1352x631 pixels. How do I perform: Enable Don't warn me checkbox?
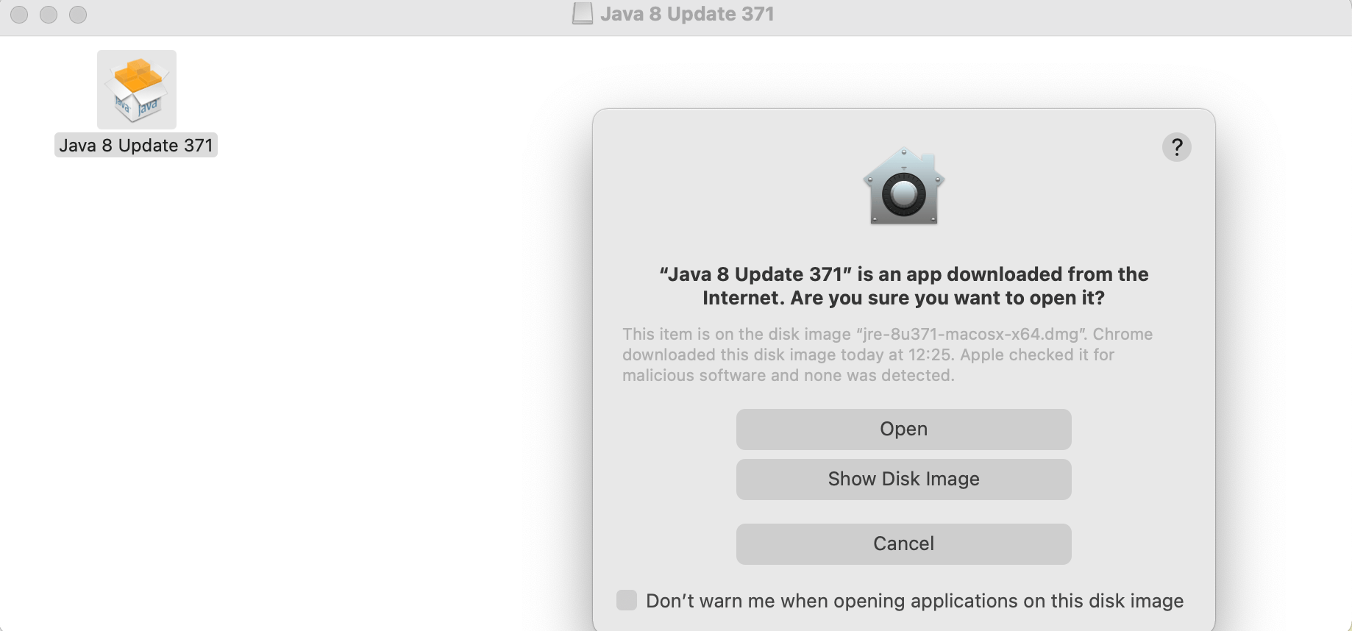(x=627, y=600)
